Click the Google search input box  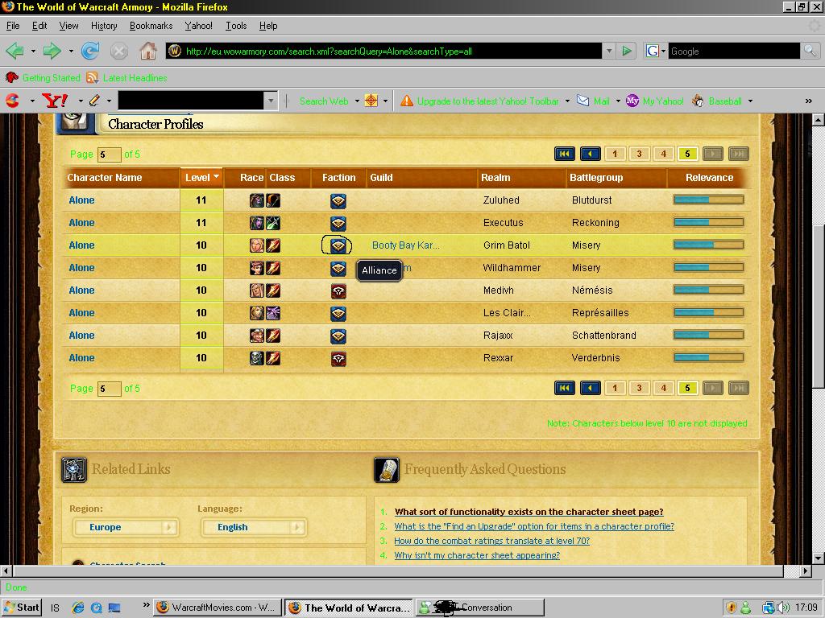[x=734, y=51]
